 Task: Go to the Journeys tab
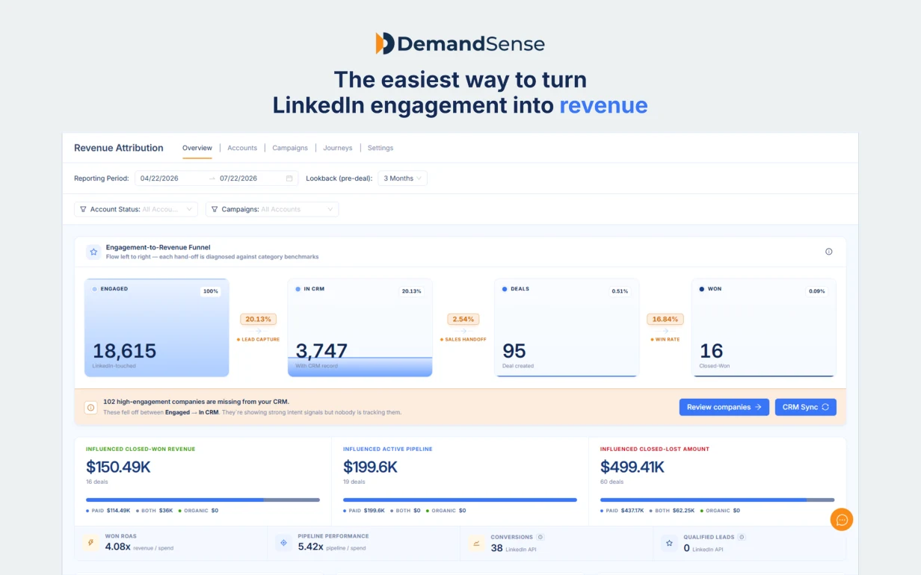click(x=338, y=148)
